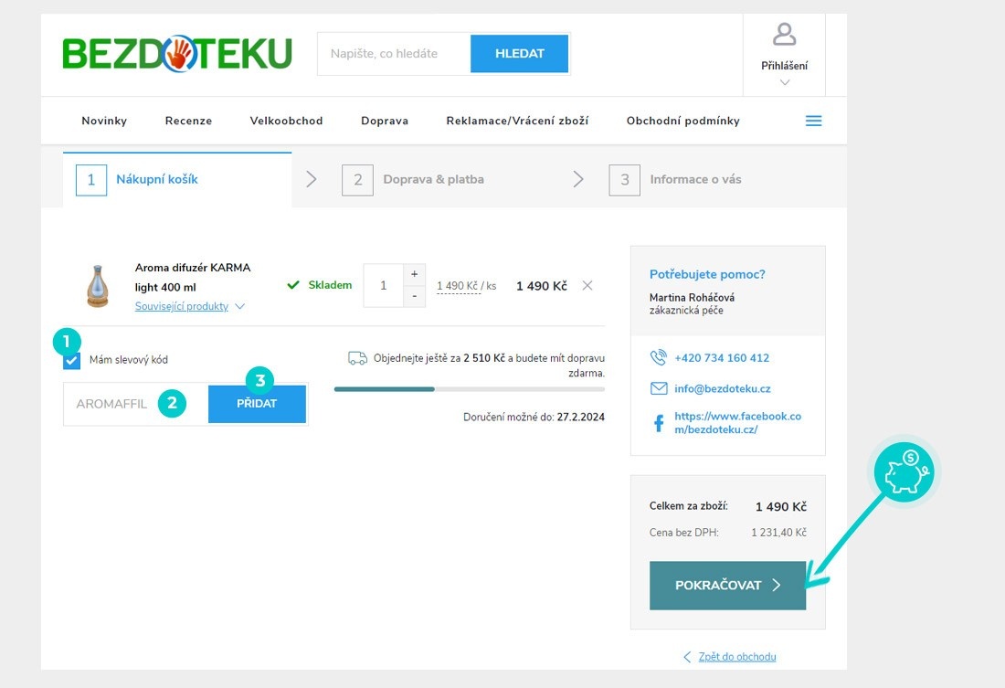
Task: Open the facebook.com/bezdoteku.cz link
Action: point(737,423)
